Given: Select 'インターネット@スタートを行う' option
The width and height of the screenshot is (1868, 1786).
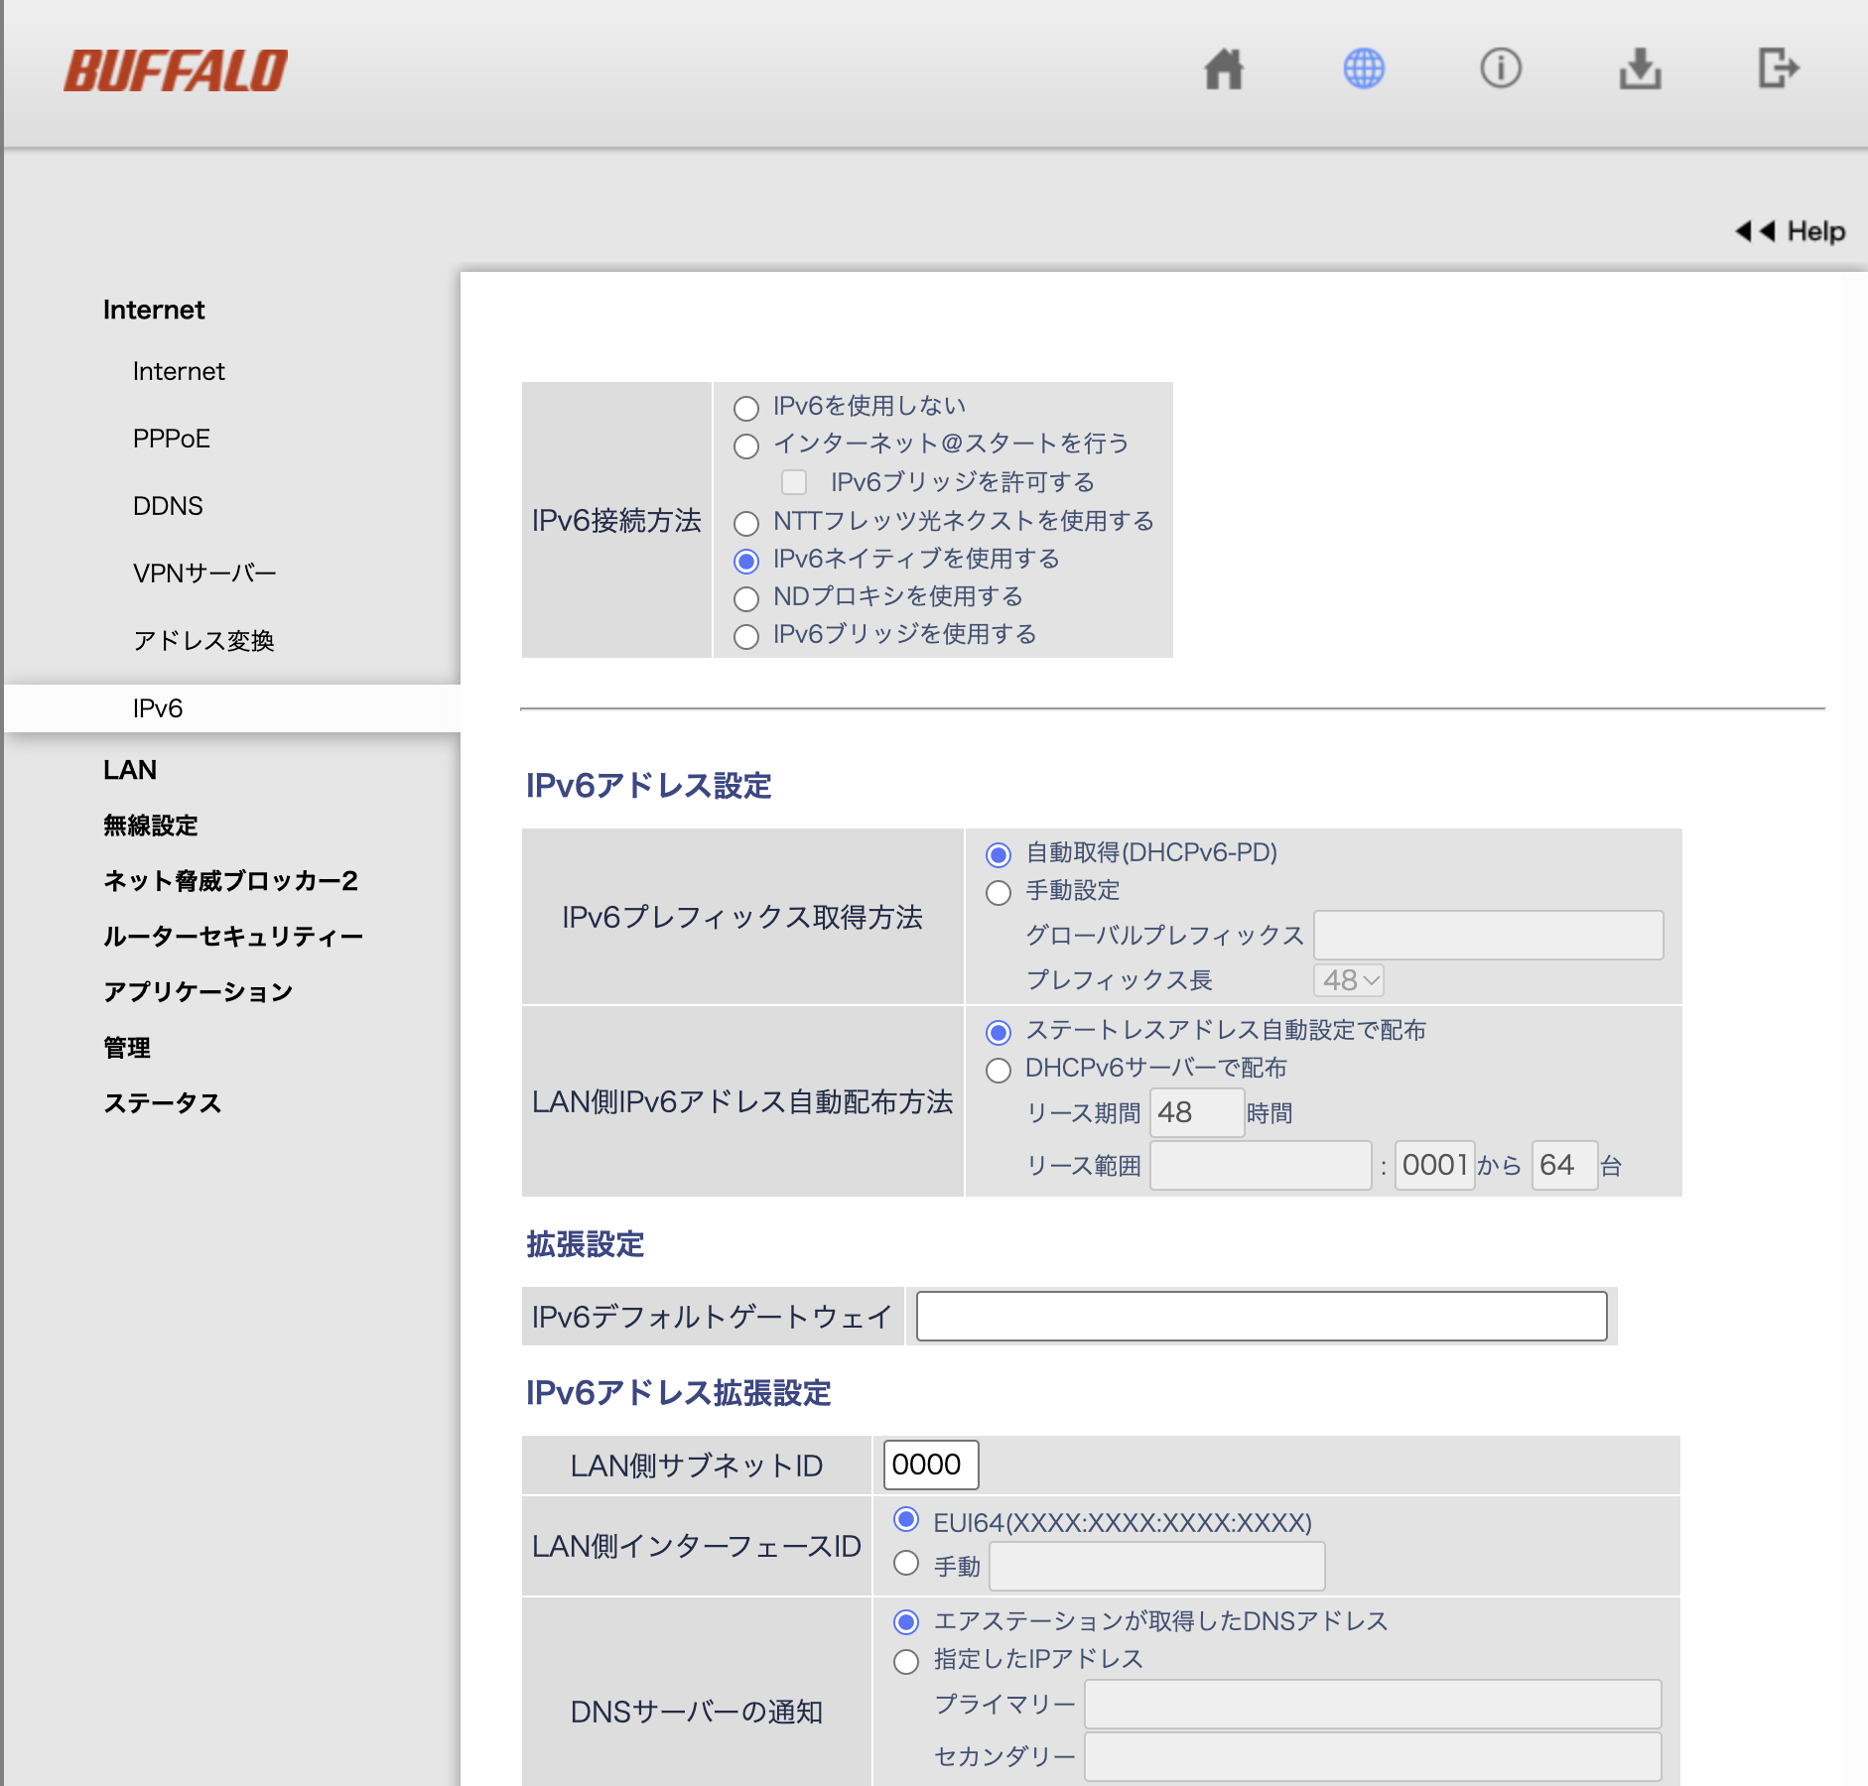Looking at the screenshot, I should click(746, 446).
